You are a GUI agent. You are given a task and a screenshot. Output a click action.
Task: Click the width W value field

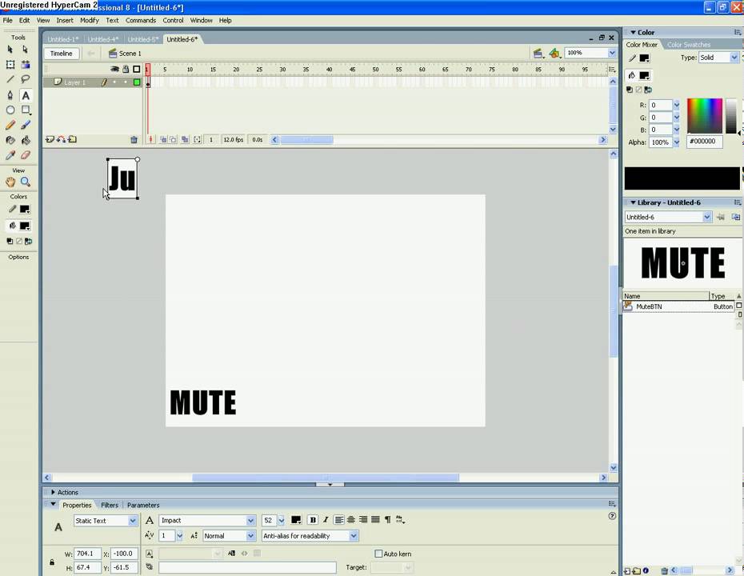coord(87,554)
